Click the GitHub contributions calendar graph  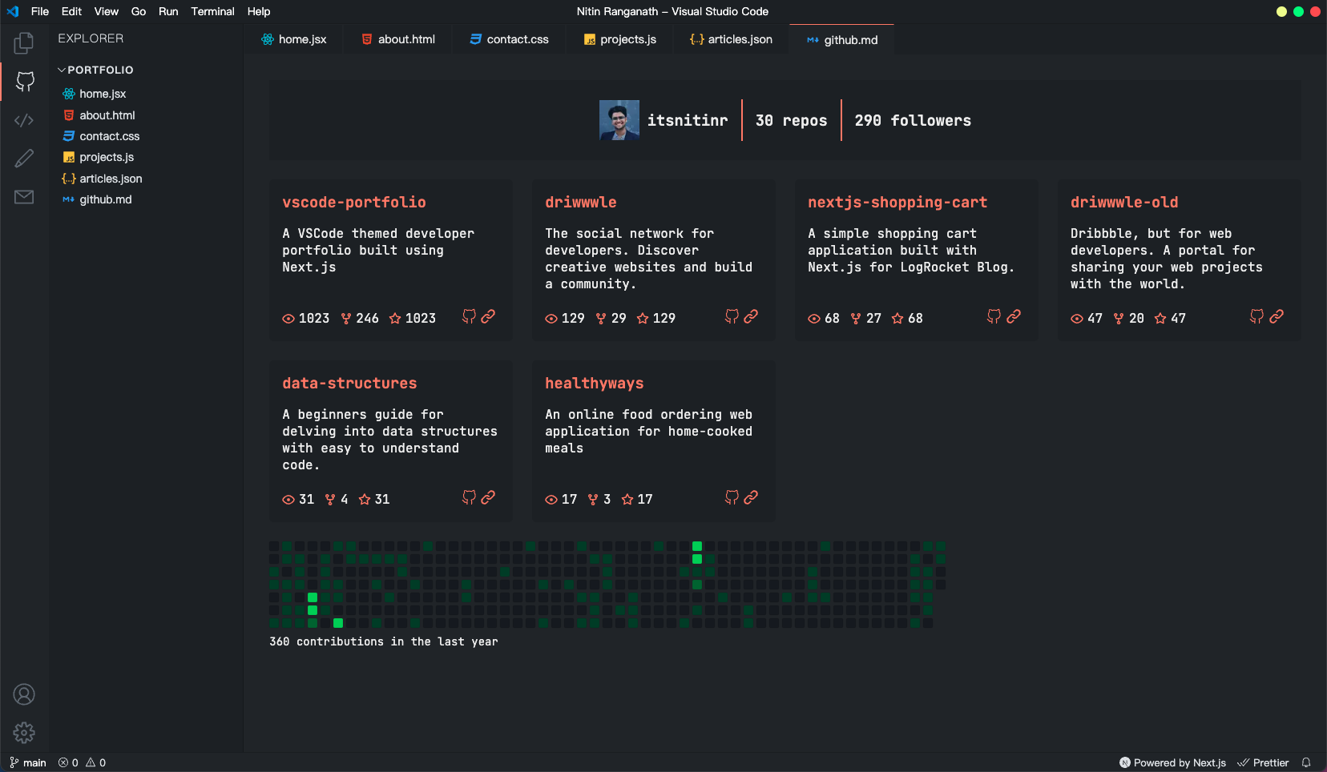[x=607, y=585]
